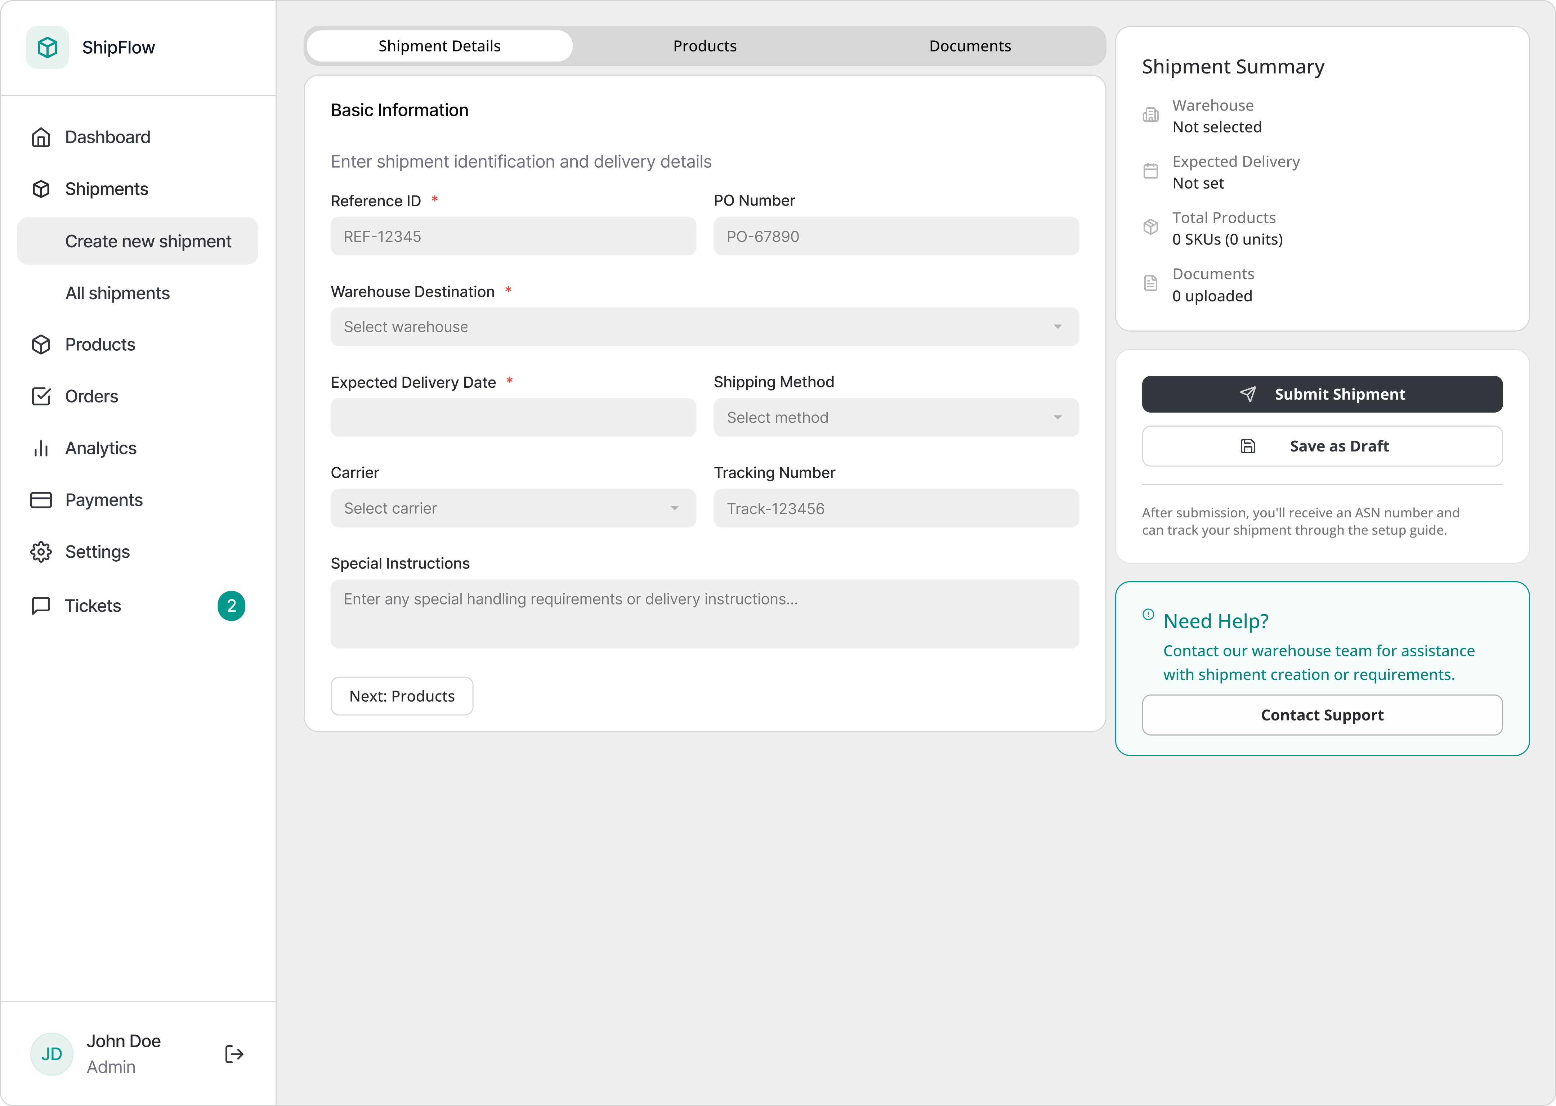Click the ShipFlow cube logo icon

tap(47, 48)
